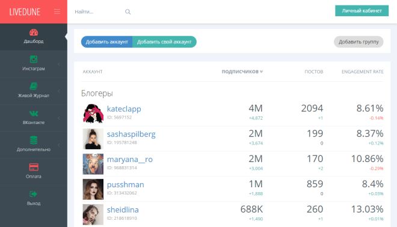Click the Выход logout arrow icon
The width and height of the screenshot is (397, 227).
[34, 194]
